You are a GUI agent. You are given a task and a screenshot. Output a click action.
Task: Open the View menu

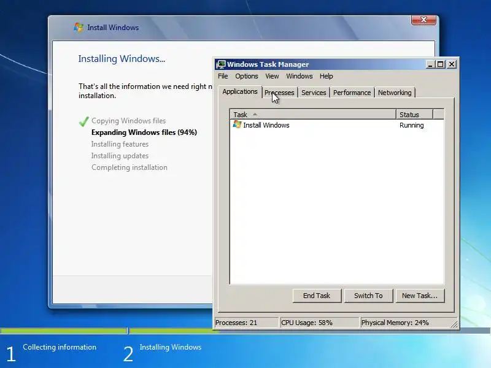272,76
